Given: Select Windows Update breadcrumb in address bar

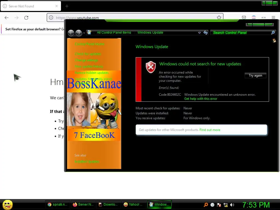Looking at the screenshot, I should 150,33.
